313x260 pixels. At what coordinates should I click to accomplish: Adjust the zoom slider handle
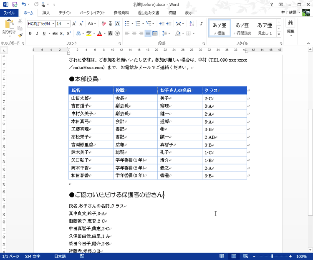[x=272, y=256]
